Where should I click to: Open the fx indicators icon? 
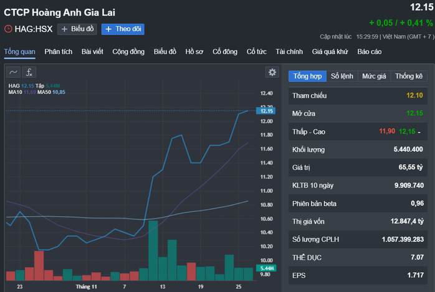[29, 73]
